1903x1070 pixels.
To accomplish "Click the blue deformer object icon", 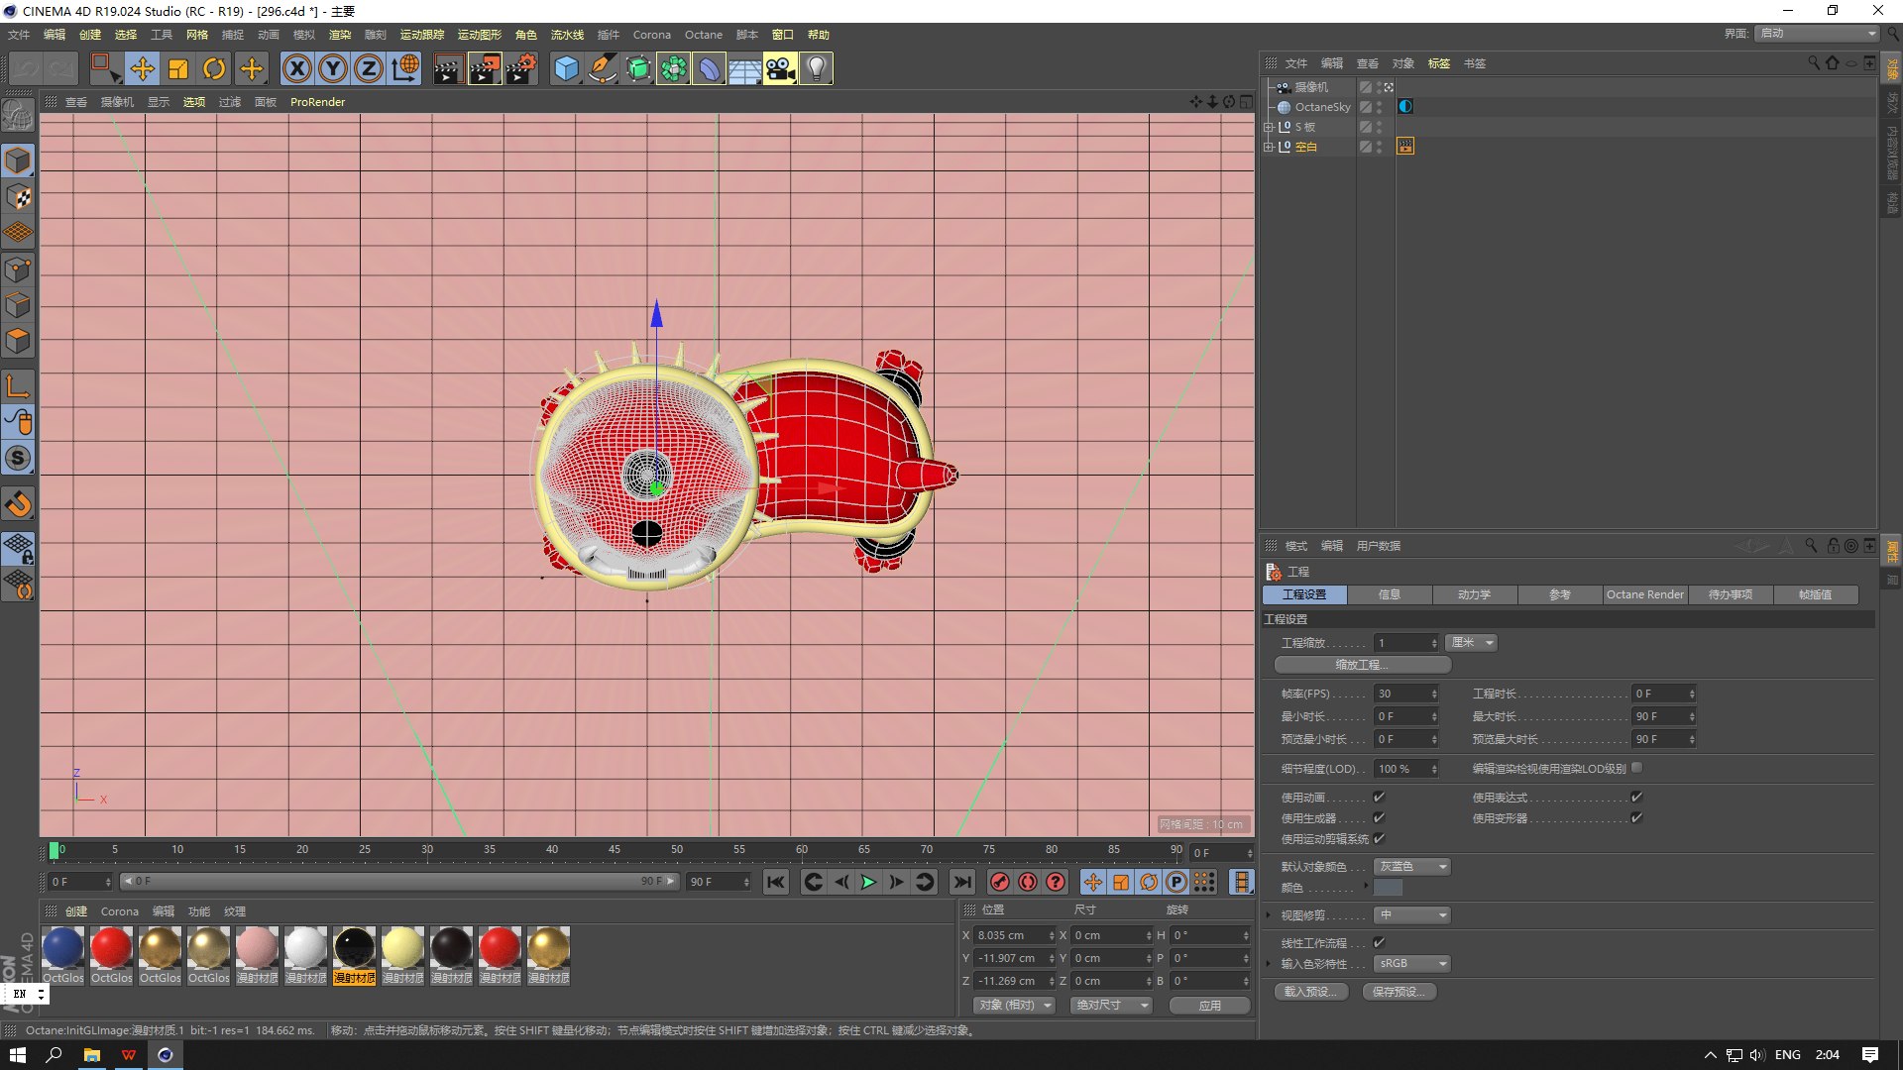I will (x=709, y=68).
